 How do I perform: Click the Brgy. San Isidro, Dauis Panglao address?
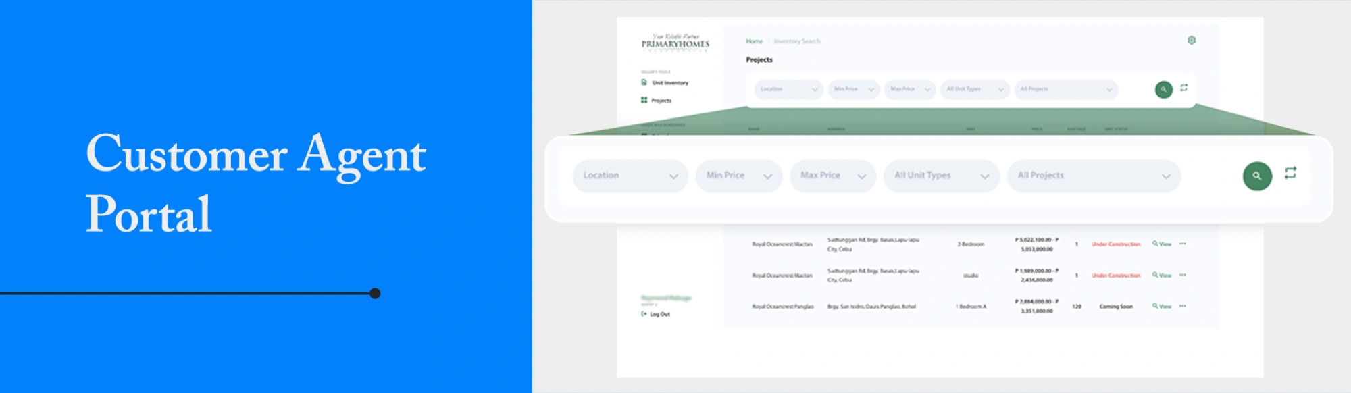tap(871, 307)
